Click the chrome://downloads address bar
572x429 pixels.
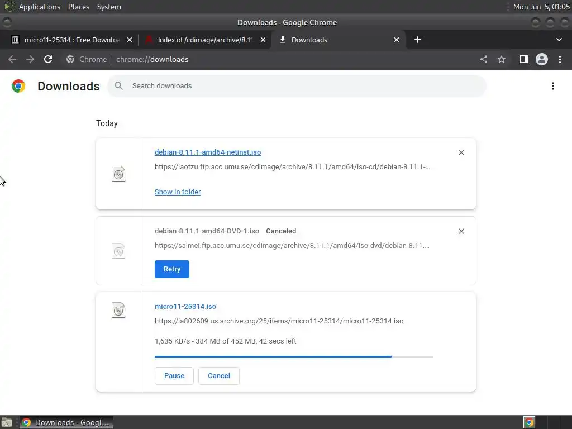click(x=152, y=59)
